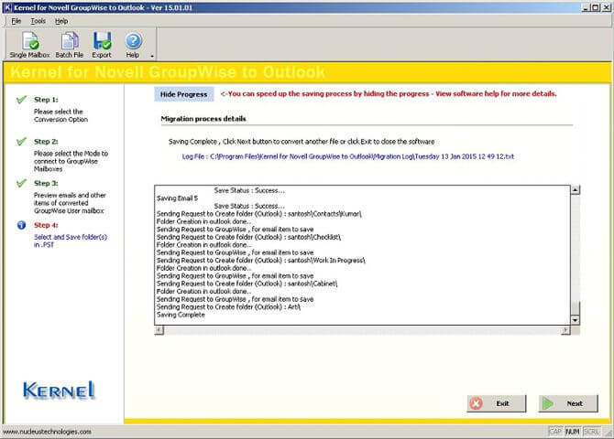Click the green arrow icon on Next
Viewport: 614px width, 439px height.
(548, 403)
